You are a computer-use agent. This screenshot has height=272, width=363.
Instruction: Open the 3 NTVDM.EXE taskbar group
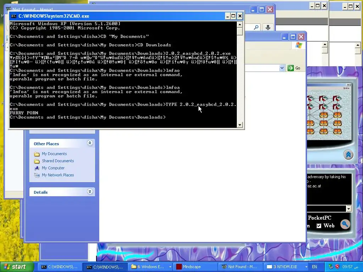click(x=286, y=267)
